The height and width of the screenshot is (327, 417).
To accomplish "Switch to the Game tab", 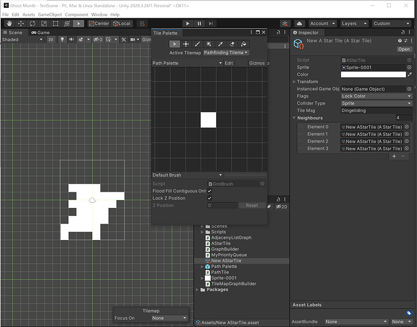I will [41, 32].
